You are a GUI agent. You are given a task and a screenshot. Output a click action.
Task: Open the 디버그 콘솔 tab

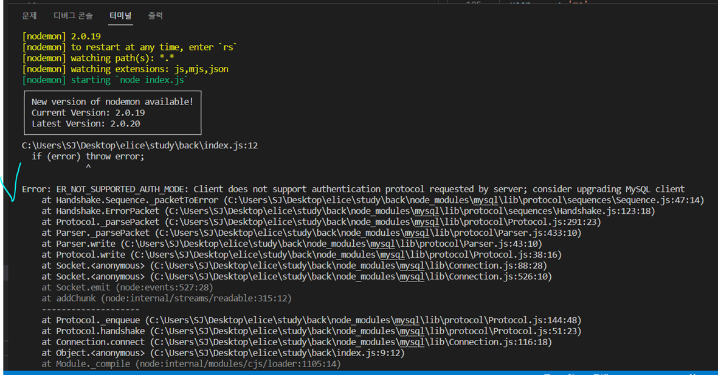click(74, 16)
